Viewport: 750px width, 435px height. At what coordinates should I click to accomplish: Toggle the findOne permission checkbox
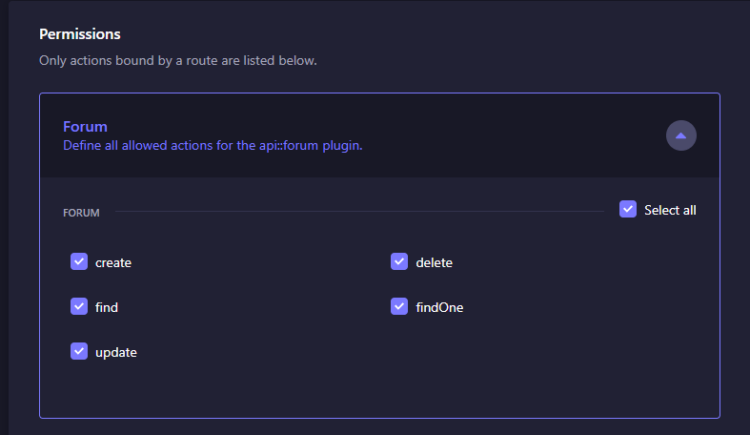(x=399, y=306)
